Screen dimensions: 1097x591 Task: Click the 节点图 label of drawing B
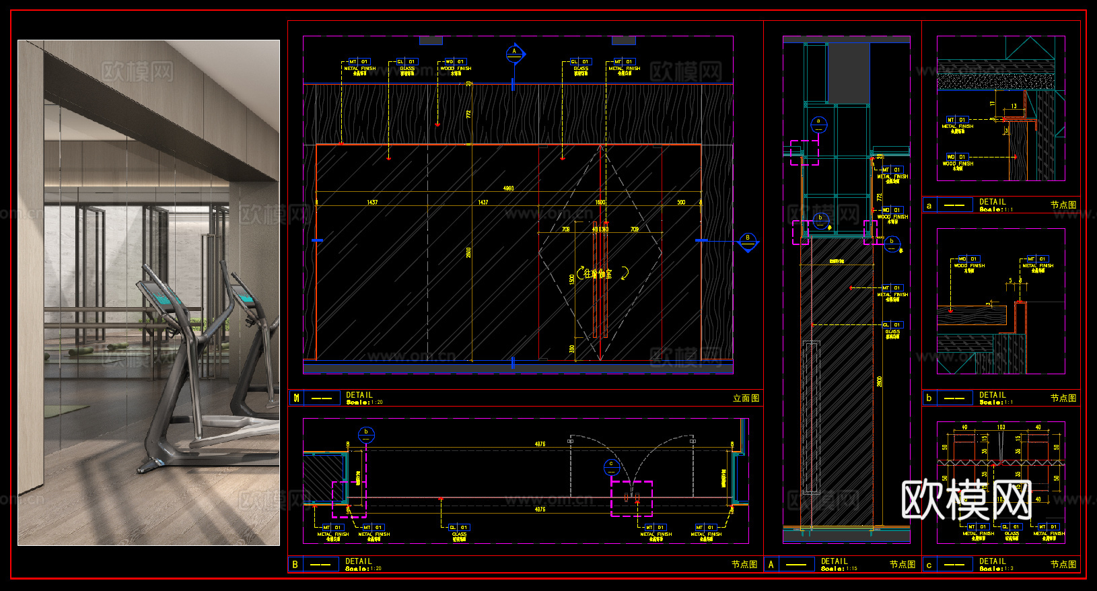tap(744, 564)
